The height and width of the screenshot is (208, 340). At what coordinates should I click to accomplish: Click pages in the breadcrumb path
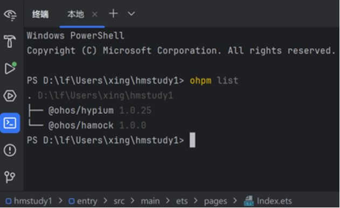[216, 202]
